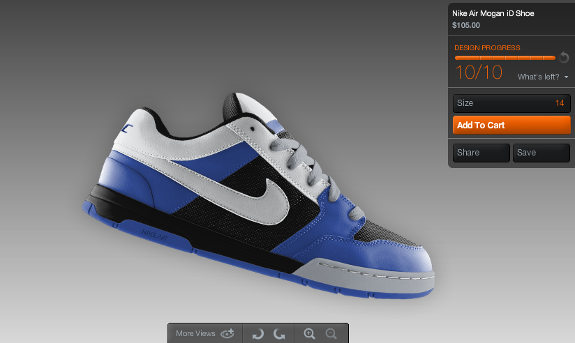
Task: Zoom in with the magnifier plus icon
Action: (x=310, y=333)
